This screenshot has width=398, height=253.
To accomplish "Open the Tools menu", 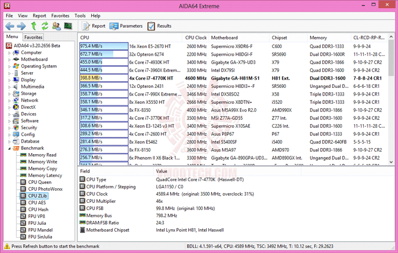I will click(x=80, y=15).
